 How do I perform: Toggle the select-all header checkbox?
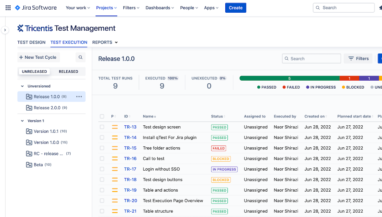click(x=102, y=117)
